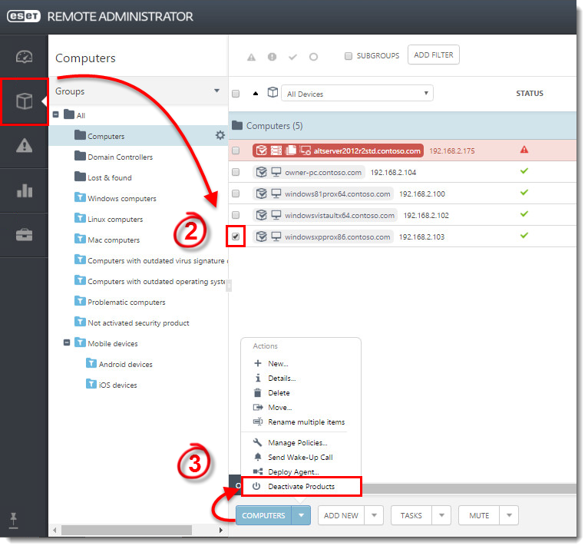Open the Computers cube icon in sidebar
Image resolution: width=588 pixels, height=549 pixels.
click(24, 101)
